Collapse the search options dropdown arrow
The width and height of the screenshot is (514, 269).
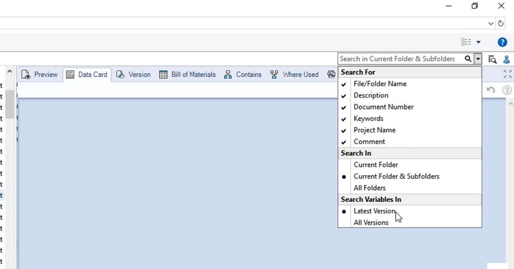pyautogui.click(x=478, y=59)
